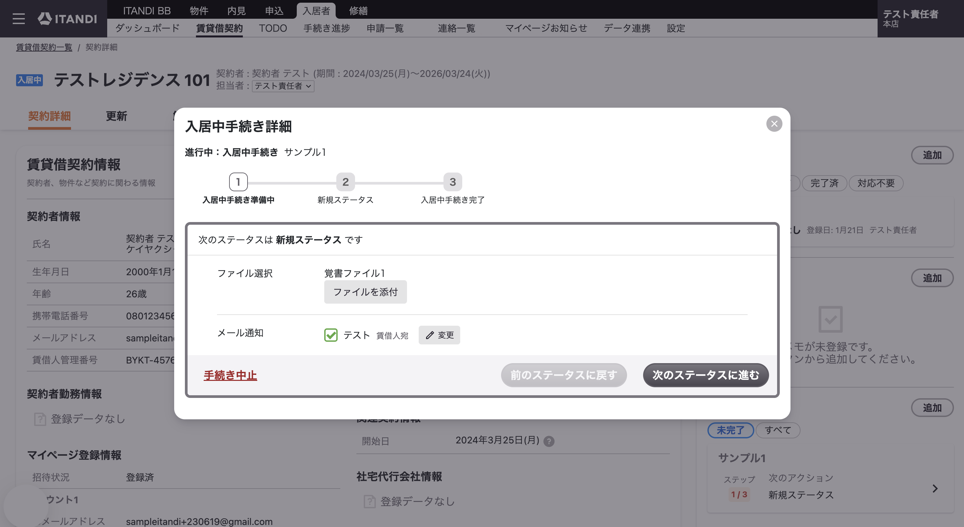Viewport: 964px width, 527px height.
Task: Click the 26歳 age value
Action: pos(136,294)
